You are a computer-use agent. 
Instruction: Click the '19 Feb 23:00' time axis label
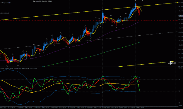106,108
